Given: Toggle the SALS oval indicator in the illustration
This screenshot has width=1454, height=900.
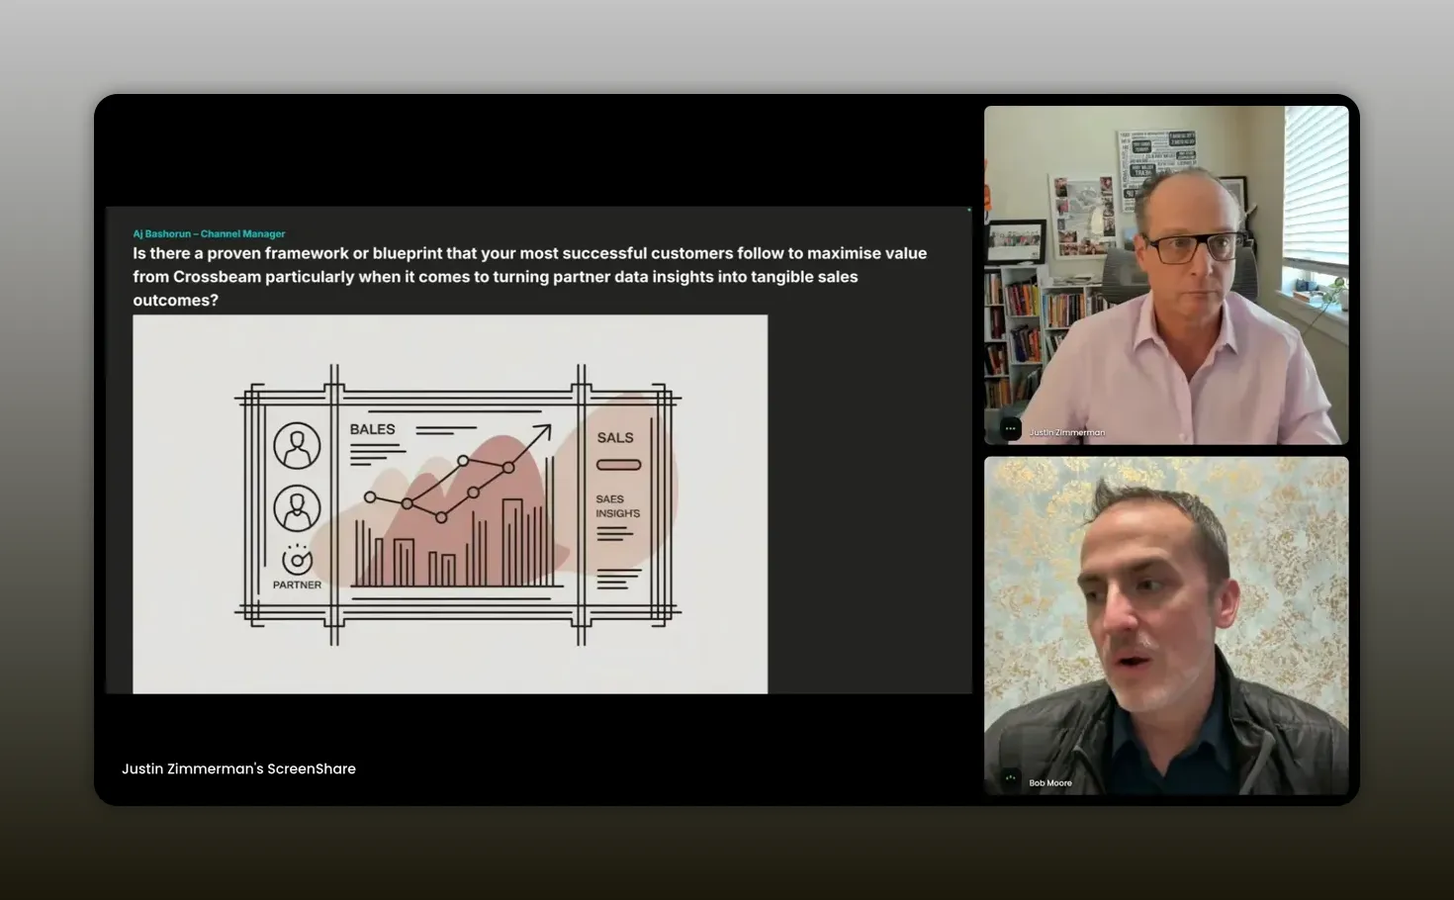Looking at the screenshot, I should 617,463.
